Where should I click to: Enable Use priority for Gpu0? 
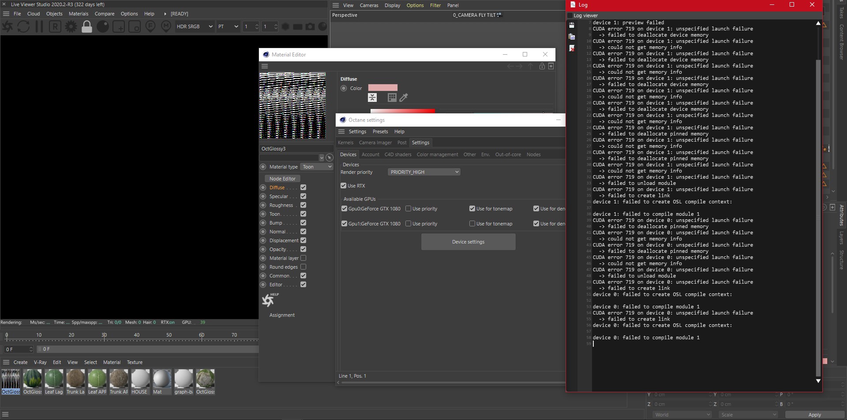[409, 209]
